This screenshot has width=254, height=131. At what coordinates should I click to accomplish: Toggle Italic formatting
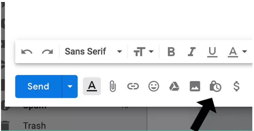click(x=191, y=52)
